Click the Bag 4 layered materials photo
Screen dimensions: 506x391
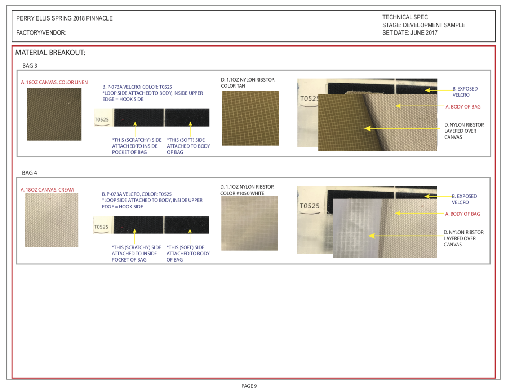coord(367,222)
